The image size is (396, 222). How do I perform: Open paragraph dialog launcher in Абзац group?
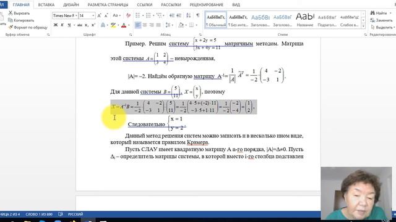tap(200, 35)
